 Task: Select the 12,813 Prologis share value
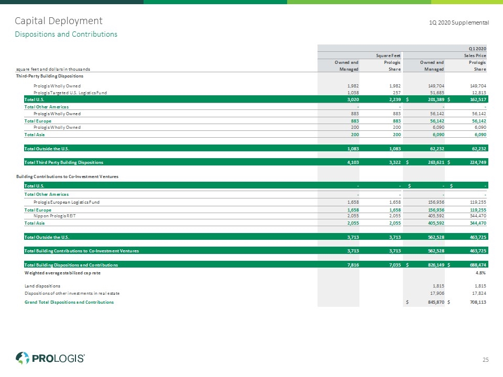(479, 93)
